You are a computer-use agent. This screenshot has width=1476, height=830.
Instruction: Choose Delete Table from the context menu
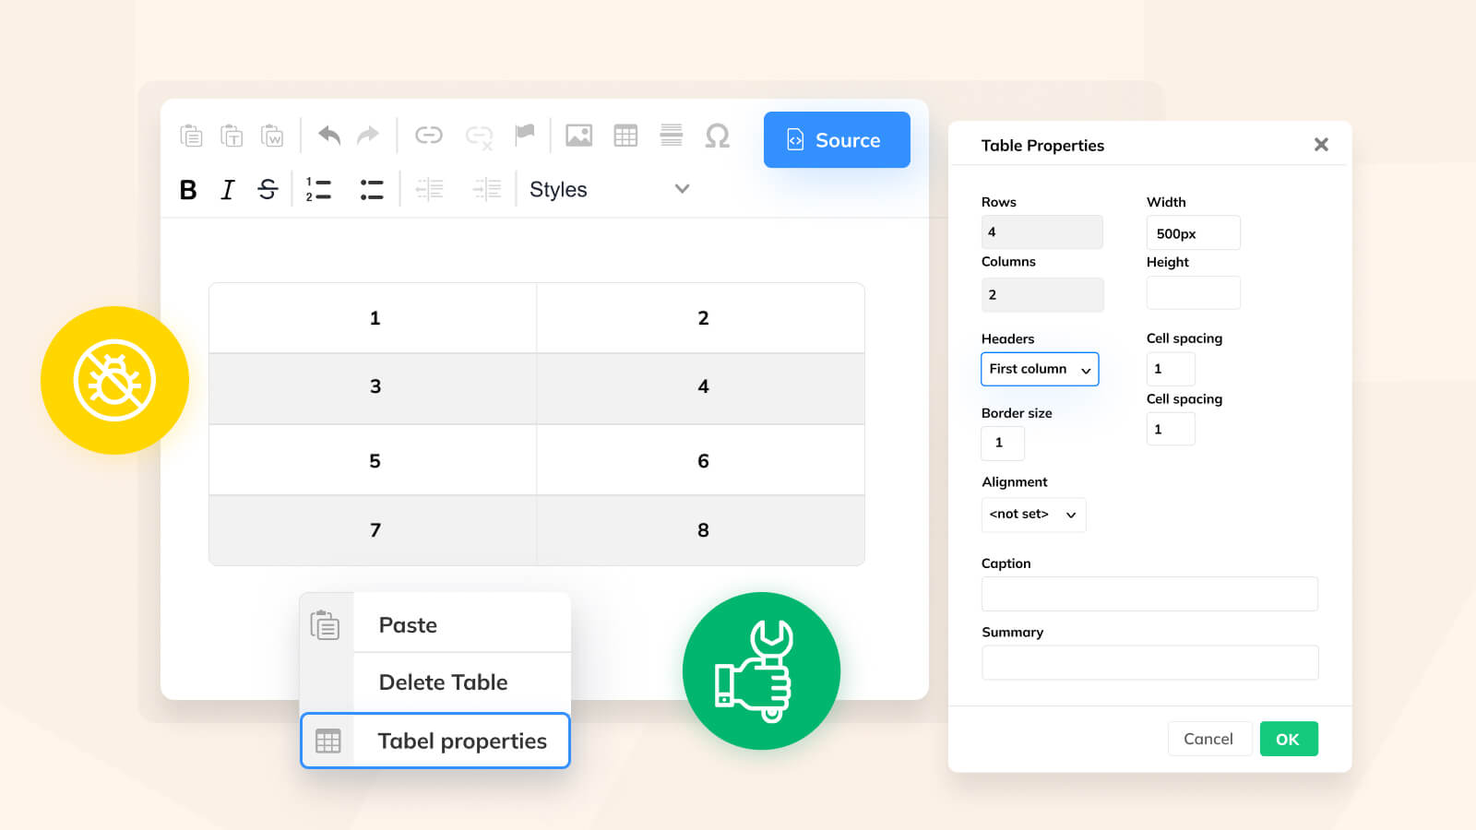(x=442, y=682)
